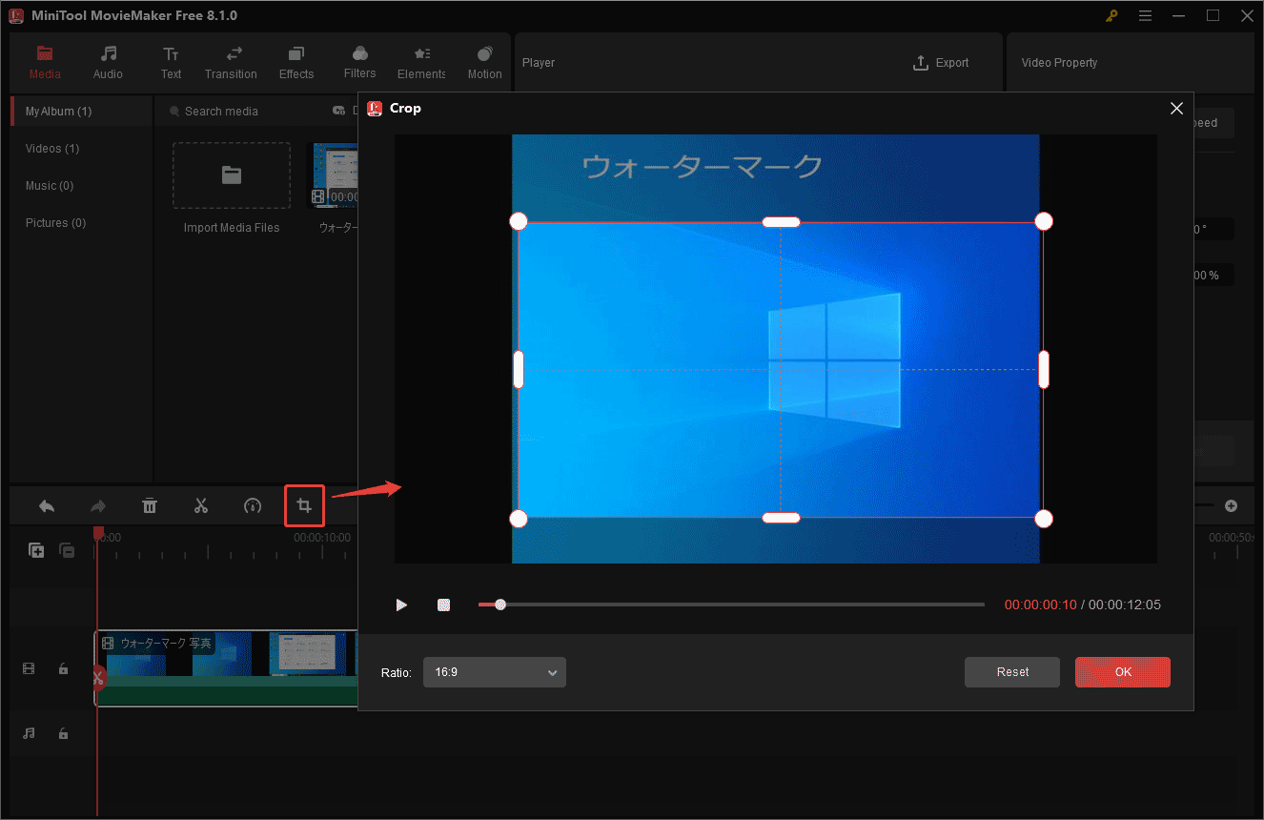The image size is (1264, 820).
Task: Open the Audio tab
Action: (x=108, y=63)
